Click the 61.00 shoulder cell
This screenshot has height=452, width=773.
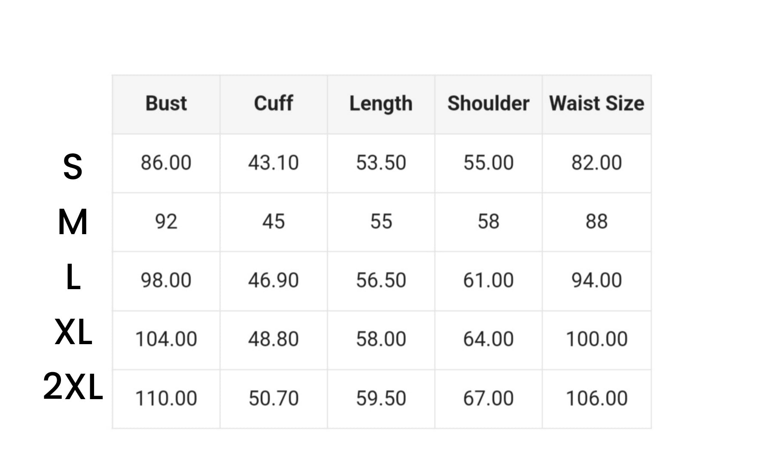click(x=488, y=281)
